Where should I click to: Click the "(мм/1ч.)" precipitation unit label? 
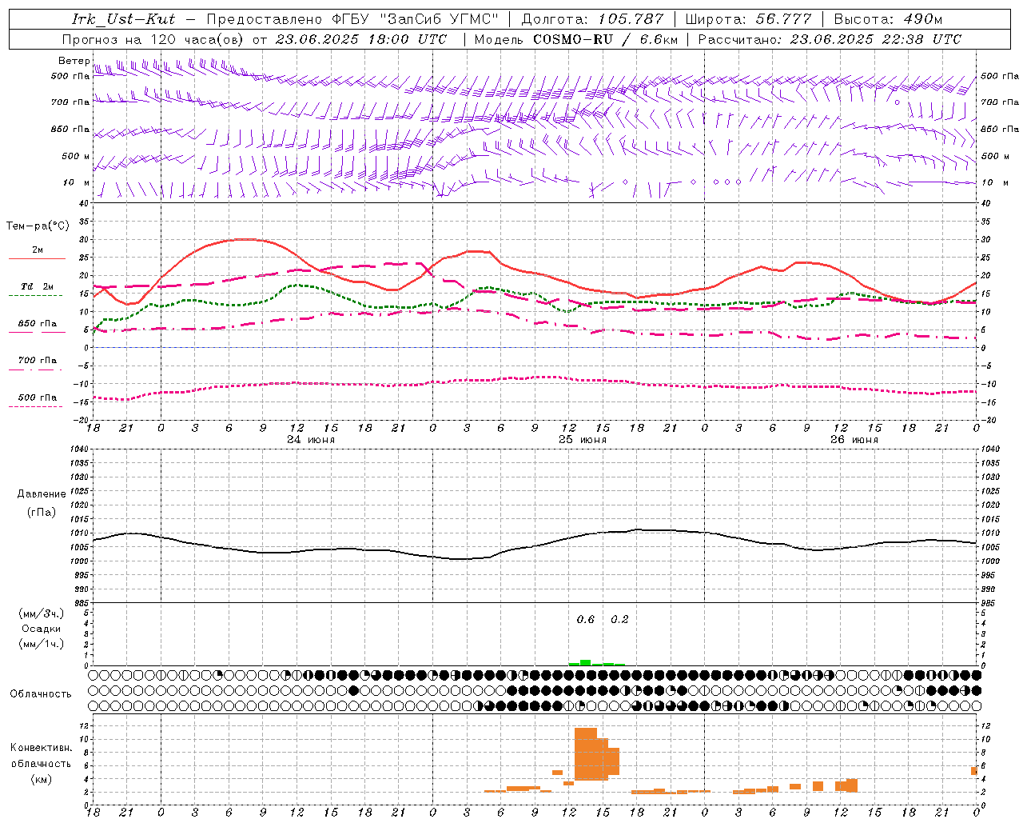pos(41,644)
